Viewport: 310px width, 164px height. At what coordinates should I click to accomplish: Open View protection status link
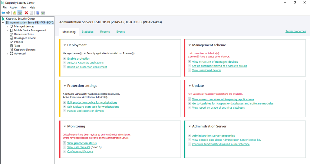coord(82,143)
